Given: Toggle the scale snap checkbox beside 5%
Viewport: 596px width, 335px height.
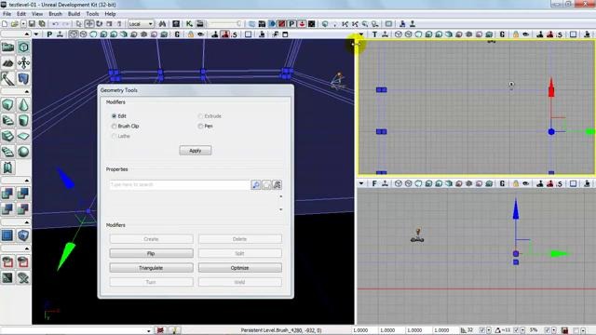Looking at the screenshot, I should point(547,330).
